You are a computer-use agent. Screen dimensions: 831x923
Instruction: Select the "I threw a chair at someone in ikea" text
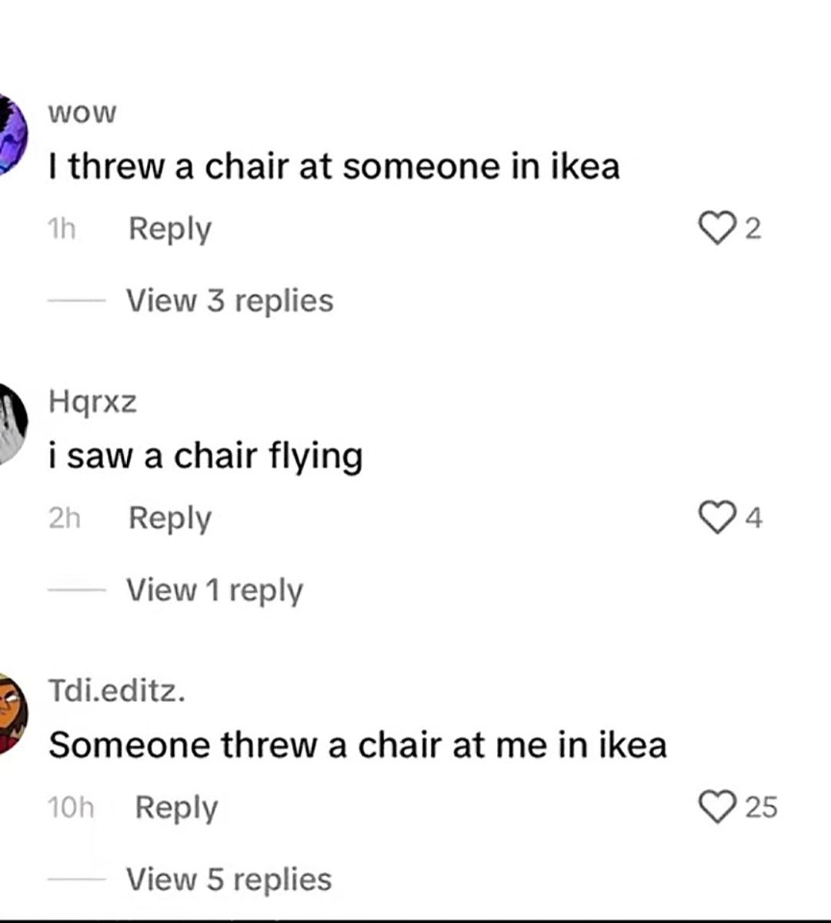(x=334, y=166)
